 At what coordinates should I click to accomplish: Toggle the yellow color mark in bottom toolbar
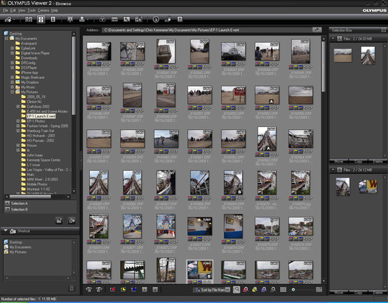[x=123, y=290]
